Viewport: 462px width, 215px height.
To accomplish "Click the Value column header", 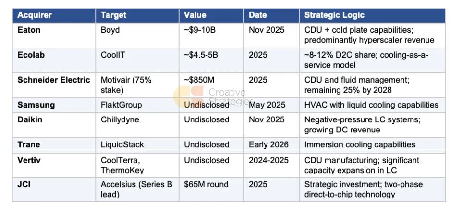I will [195, 15].
